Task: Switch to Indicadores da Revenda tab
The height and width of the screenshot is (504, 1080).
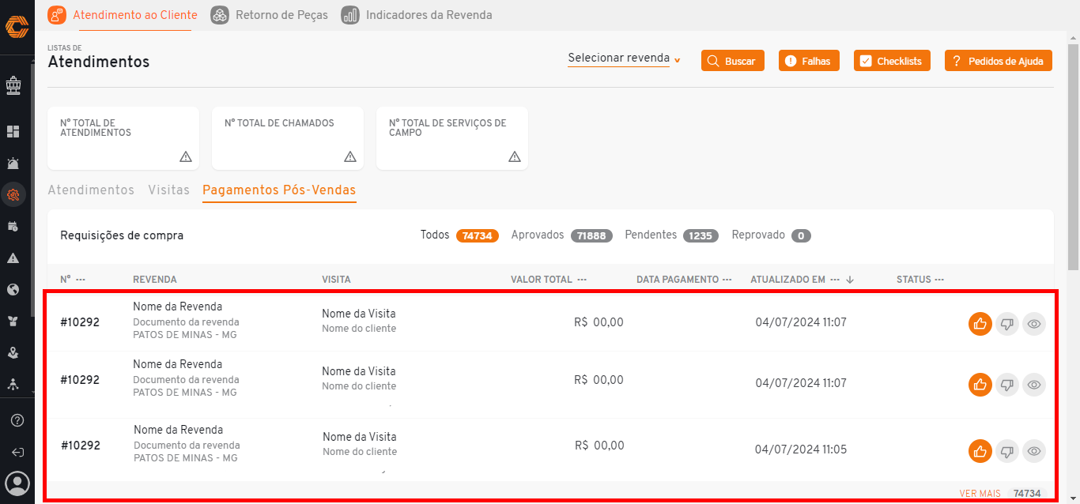Action: tap(417, 15)
